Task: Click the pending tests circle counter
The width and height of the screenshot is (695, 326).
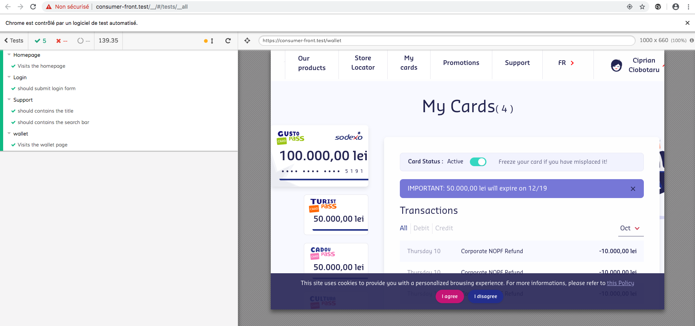Action: (x=83, y=41)
